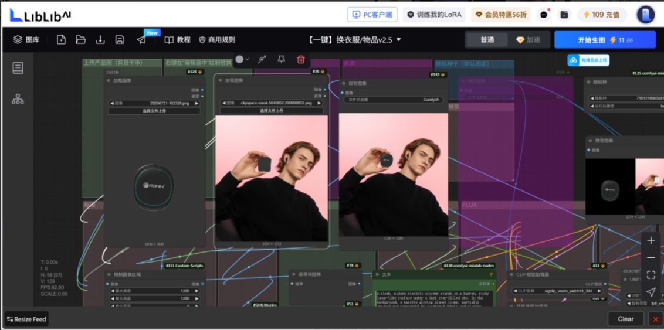Delete the selected node with the red trash icon
The height and width of the screenshot is (330, 664).
(x=301, y=59)
